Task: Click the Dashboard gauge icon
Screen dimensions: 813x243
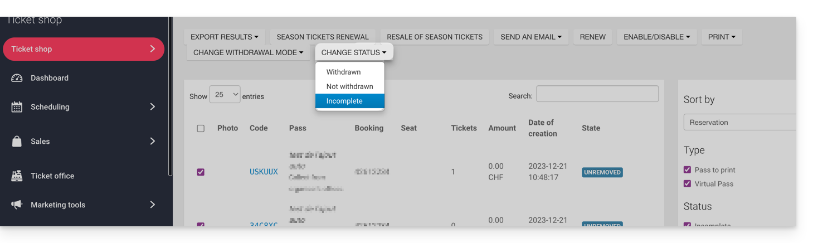Action: coord(17,78)
